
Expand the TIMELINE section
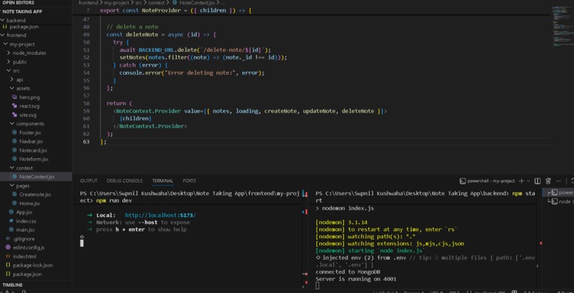36,284
